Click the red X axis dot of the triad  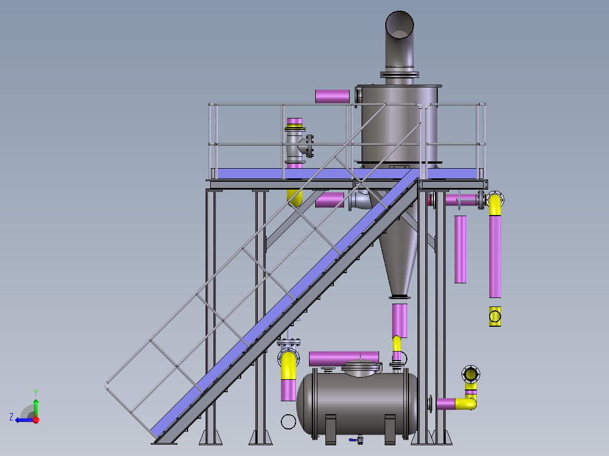click(36, 420)
